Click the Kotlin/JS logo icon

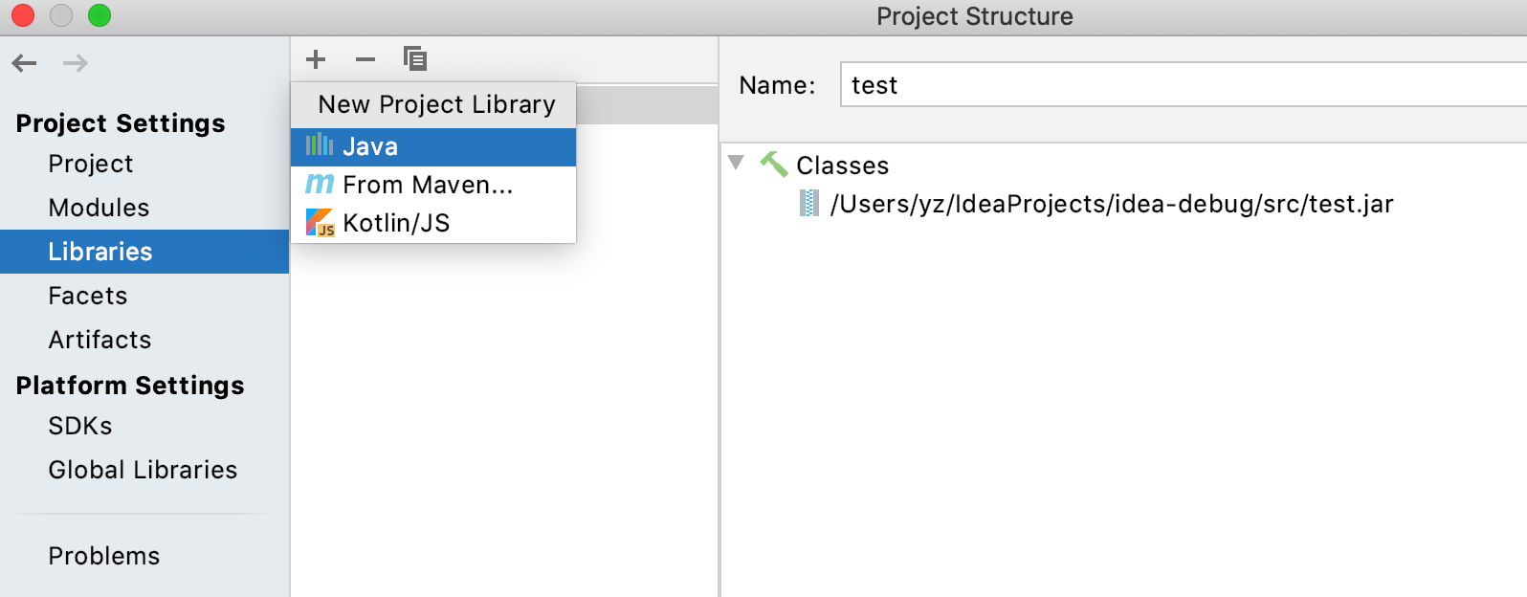coord(320,223)
